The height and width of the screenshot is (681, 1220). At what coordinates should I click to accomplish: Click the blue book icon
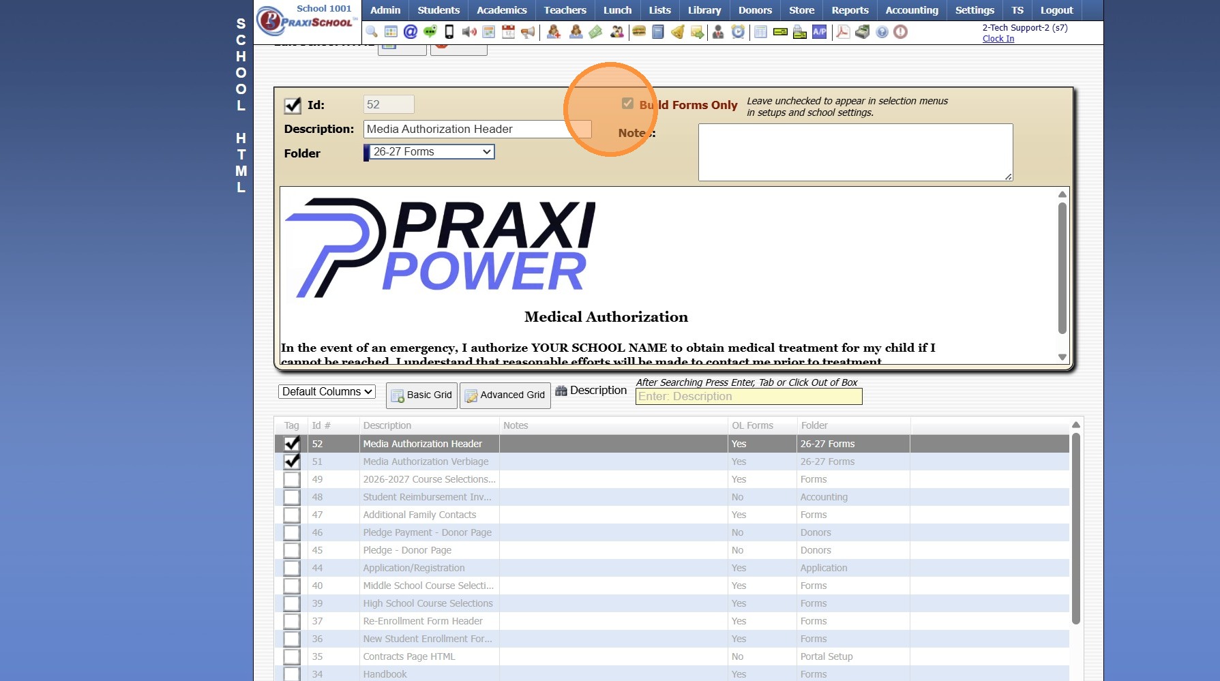point(658,32)
